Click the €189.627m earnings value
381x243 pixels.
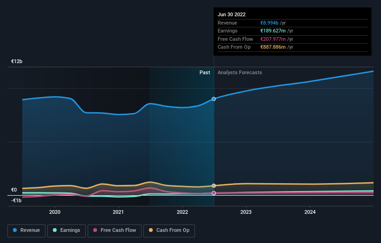(273, 31)
